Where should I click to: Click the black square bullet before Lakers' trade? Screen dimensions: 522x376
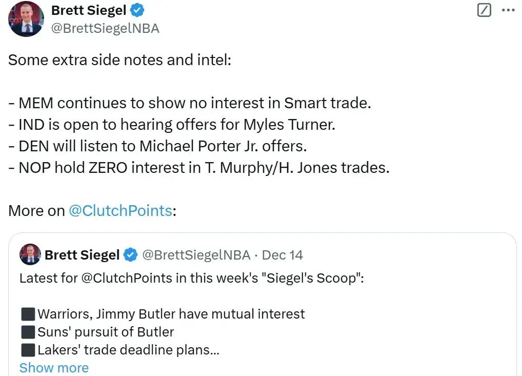[28, 350]
